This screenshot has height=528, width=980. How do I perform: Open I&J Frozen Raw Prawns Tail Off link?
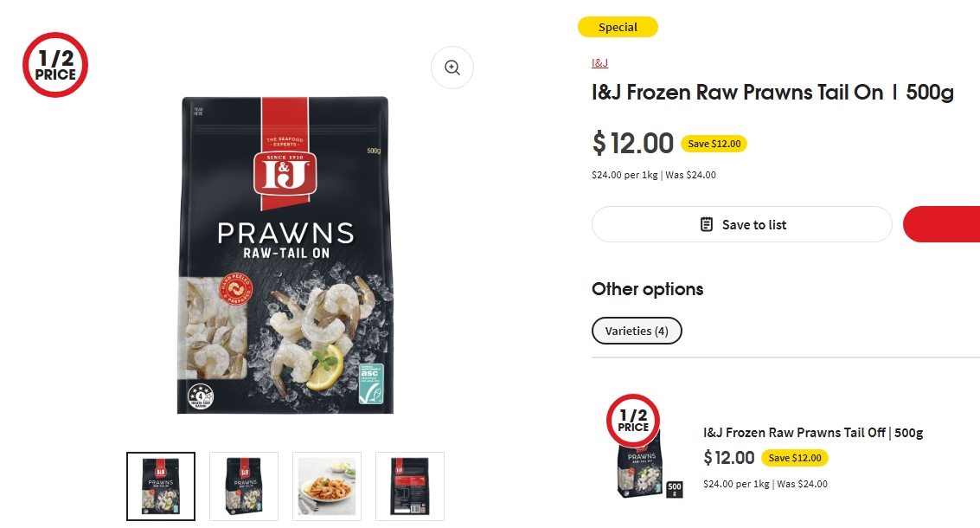click(813, 433)
